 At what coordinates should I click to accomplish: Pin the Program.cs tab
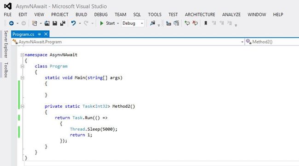point(39,34)
